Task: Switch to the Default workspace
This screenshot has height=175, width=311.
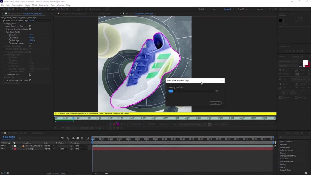Action: tap(201, 9)
